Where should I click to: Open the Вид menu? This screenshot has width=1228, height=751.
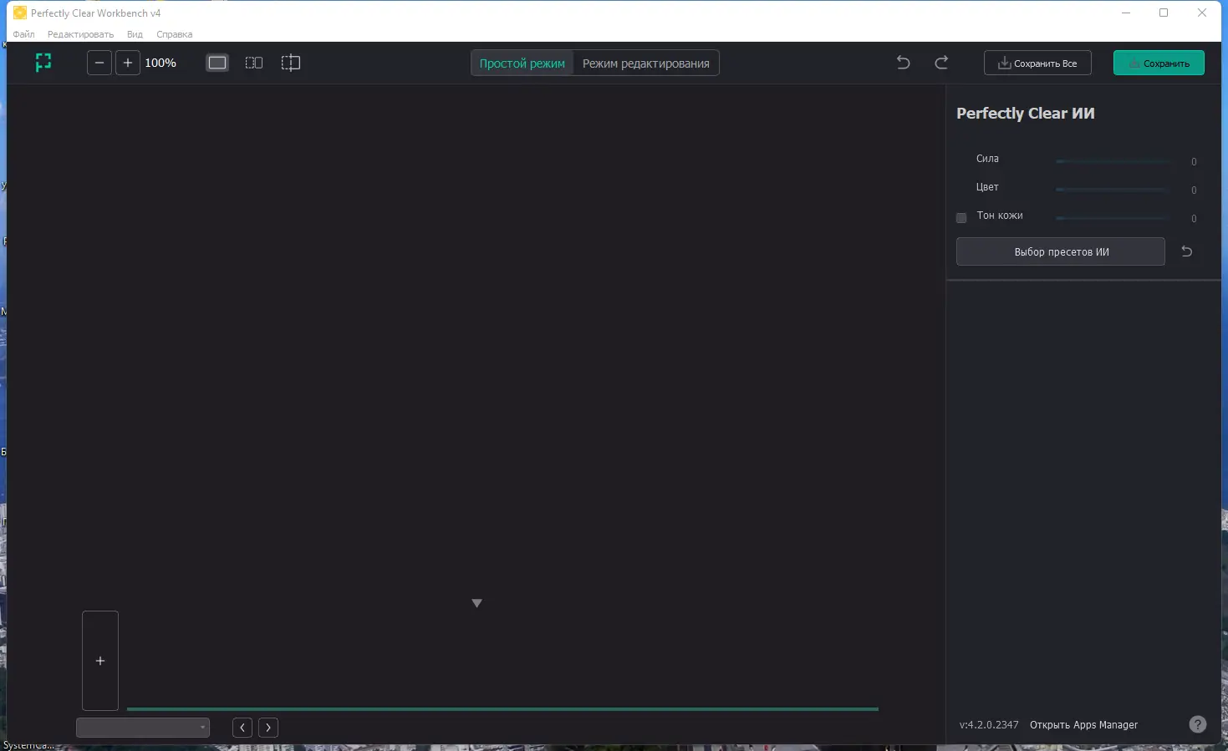click(135, 34)
